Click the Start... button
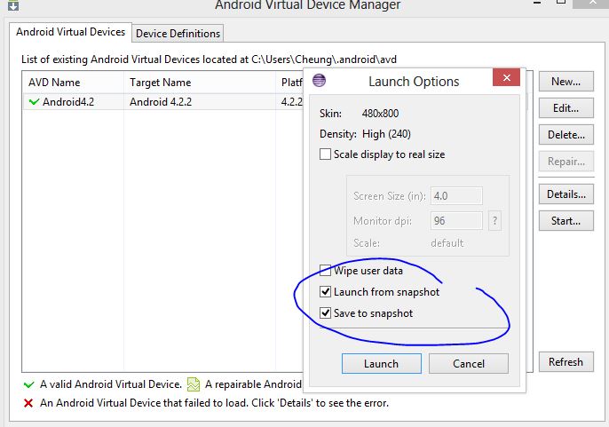 (565, 221)
